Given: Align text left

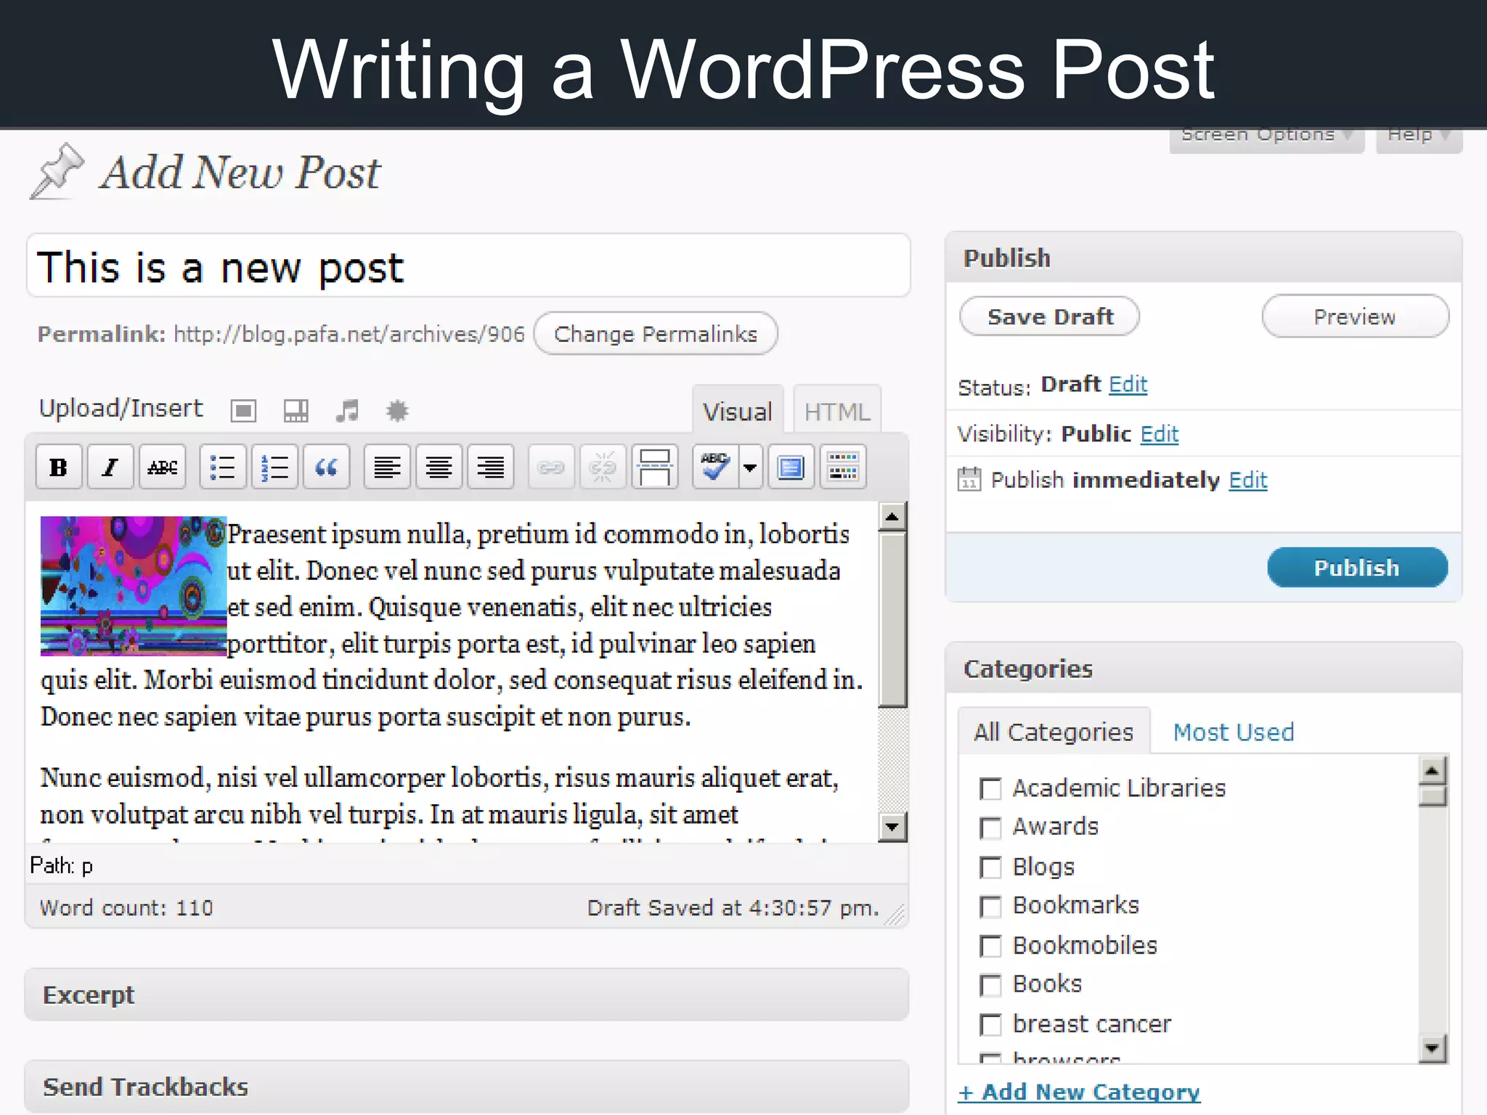Looking at the screenshot, I should 387,467.
